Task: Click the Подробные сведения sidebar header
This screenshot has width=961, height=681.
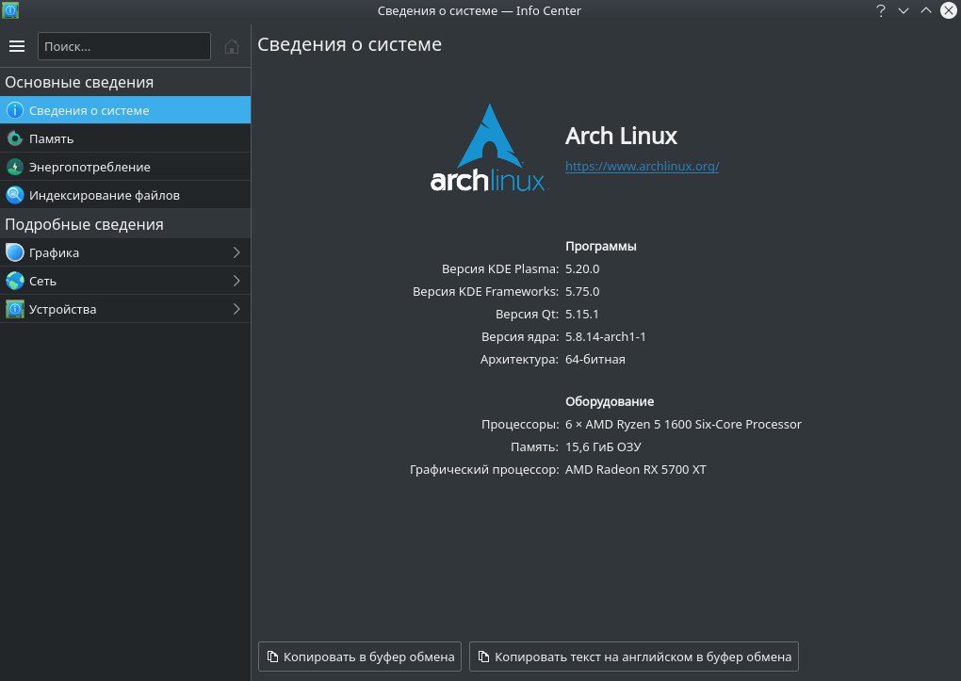Action: (84, 224)
